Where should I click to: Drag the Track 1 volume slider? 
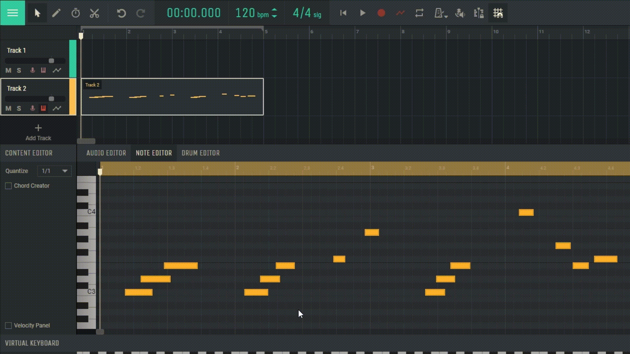[x=51, y=60]
